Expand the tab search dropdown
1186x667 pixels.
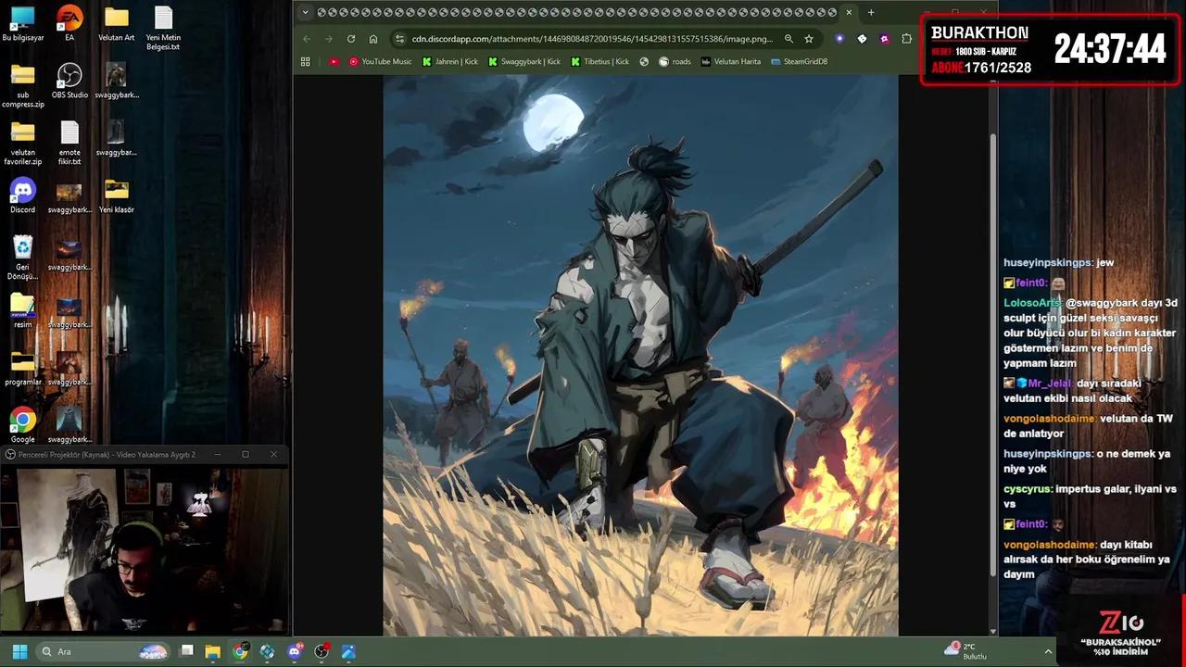click(x=306, y=13)
